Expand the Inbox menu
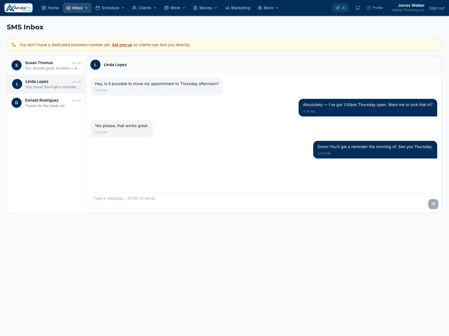The height and width of the screenshot is (336, 449). coord(77,8)
